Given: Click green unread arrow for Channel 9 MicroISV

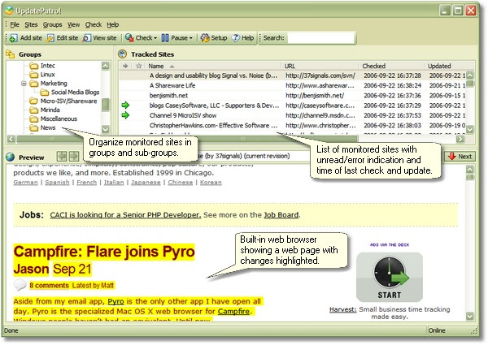Looking at the screenshot, I should click(125, 115).
